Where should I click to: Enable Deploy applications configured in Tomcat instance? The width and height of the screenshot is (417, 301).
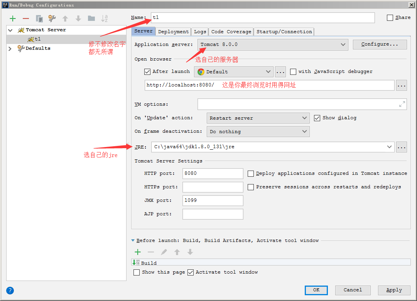(x=250, y=174)
